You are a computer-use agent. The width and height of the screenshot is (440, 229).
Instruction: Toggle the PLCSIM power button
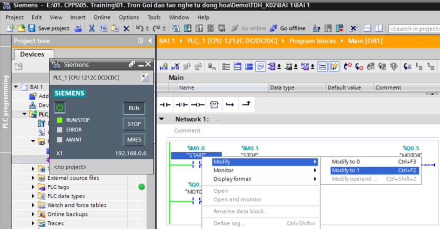60,108
